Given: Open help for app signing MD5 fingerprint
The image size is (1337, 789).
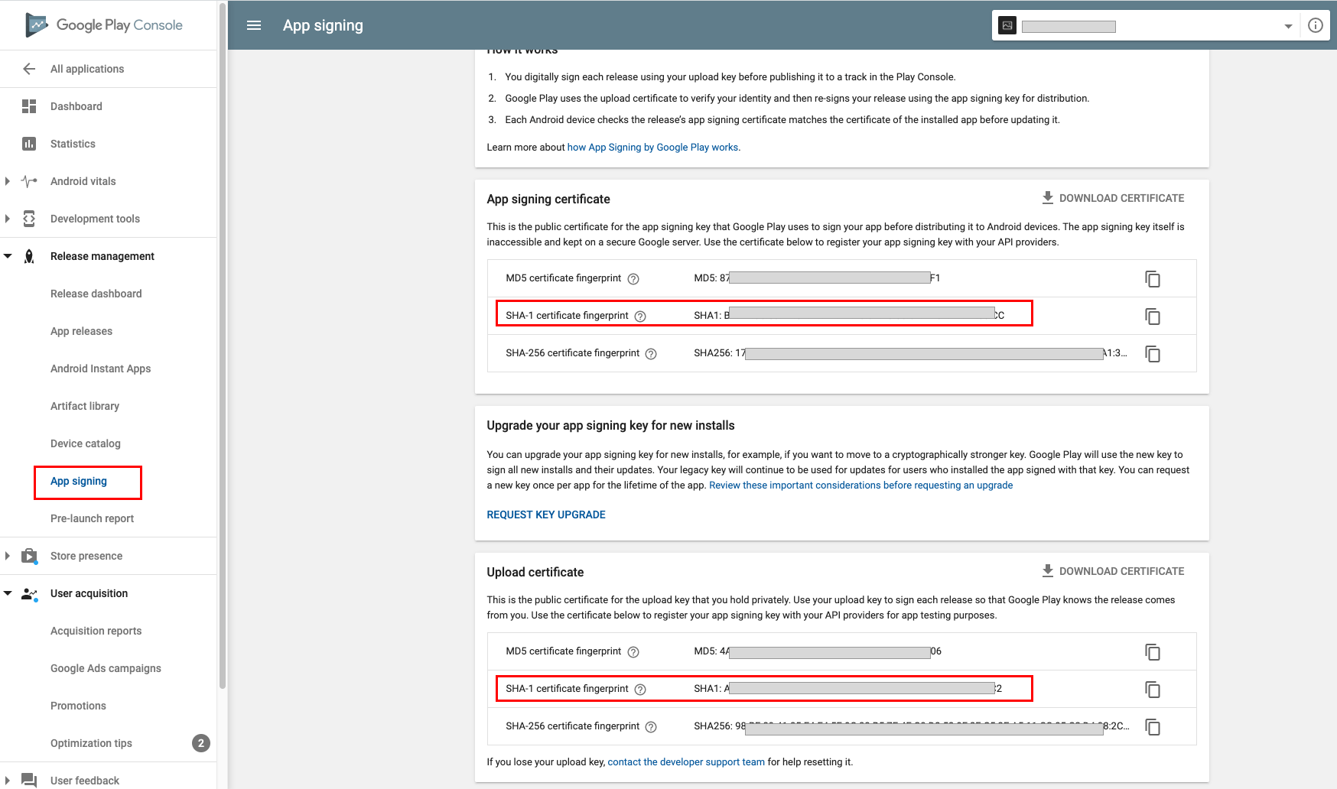Looking at the screenshot, I should [633, 279].
